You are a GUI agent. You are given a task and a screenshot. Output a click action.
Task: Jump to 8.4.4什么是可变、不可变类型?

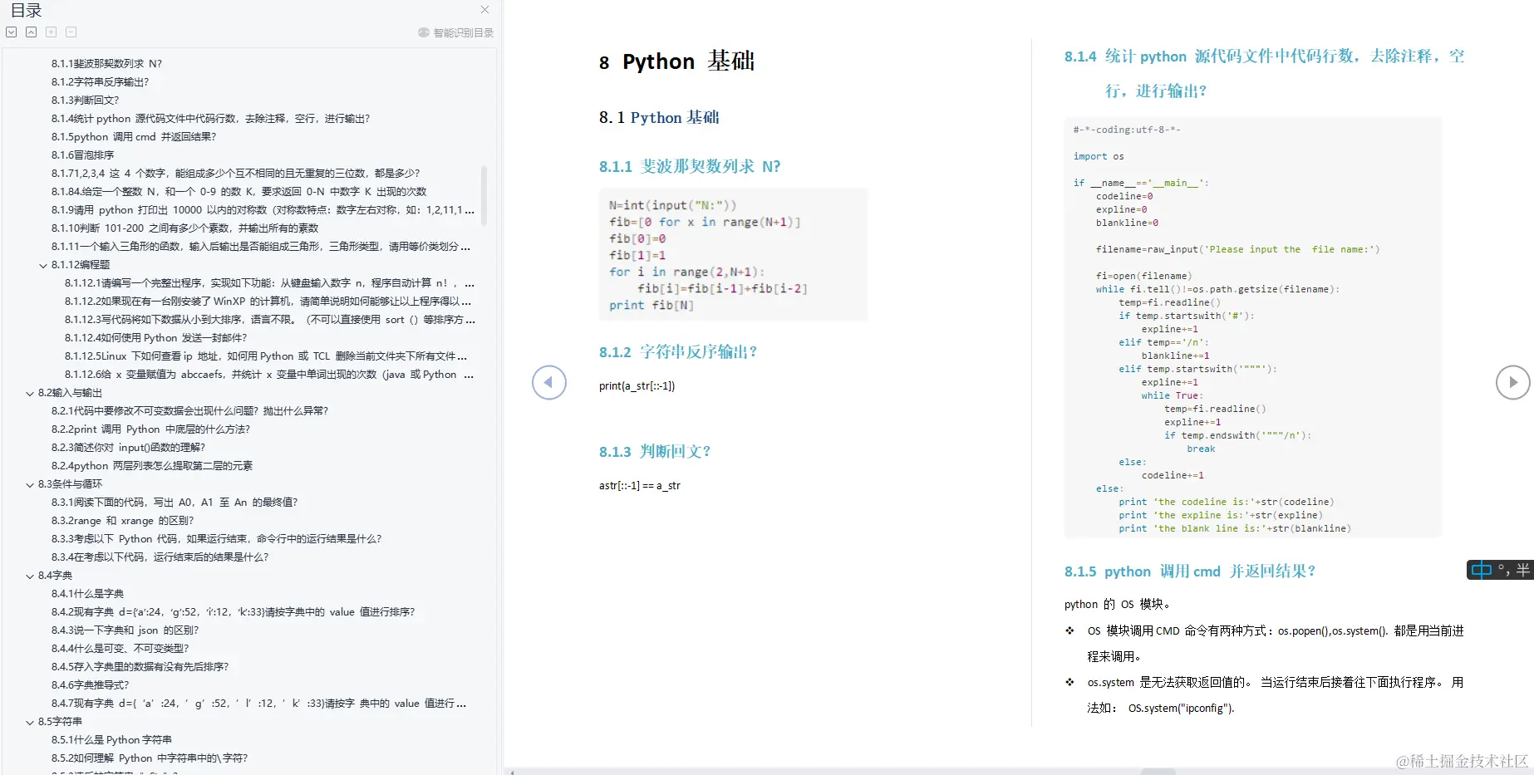click(x=120, y=649)
